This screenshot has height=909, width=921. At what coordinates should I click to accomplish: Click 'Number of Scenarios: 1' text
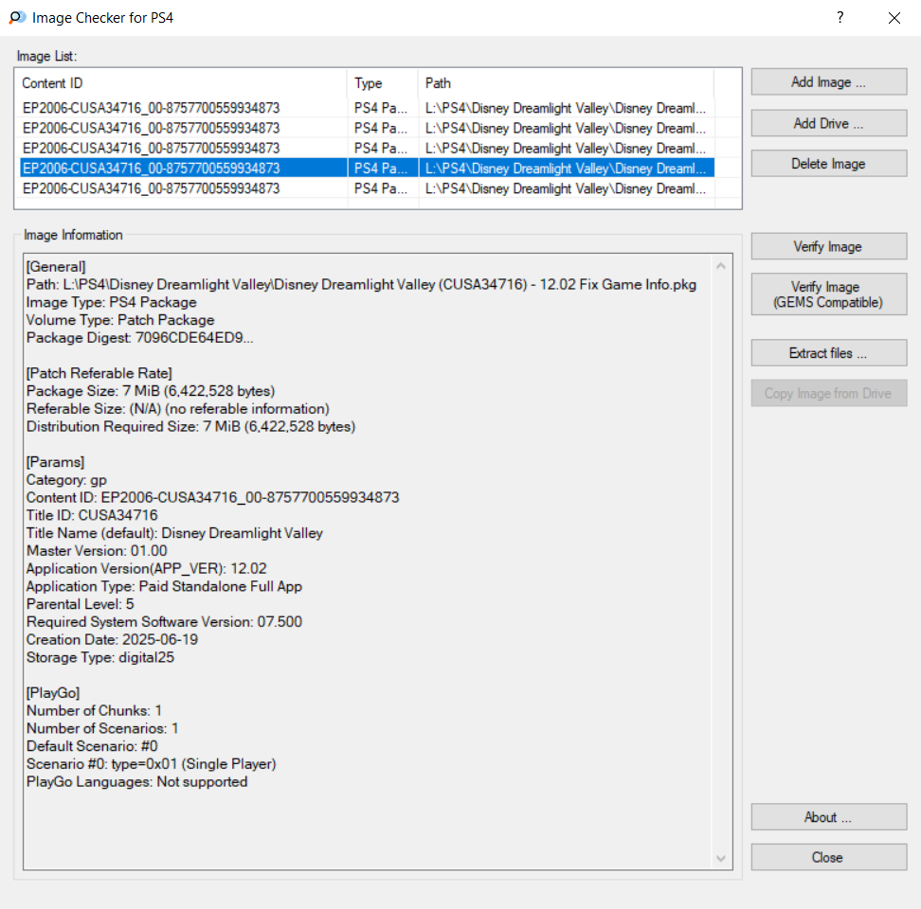click(x=102, y=728)
